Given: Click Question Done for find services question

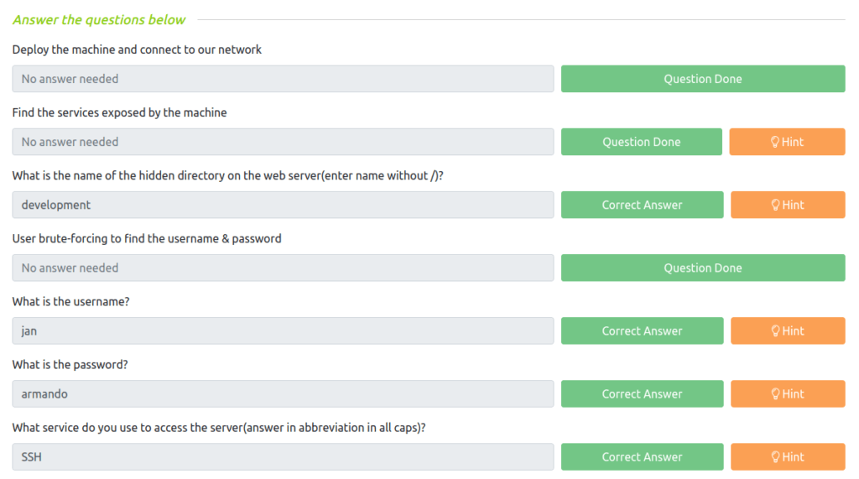Looking at the screenshot, I should 642,142.
